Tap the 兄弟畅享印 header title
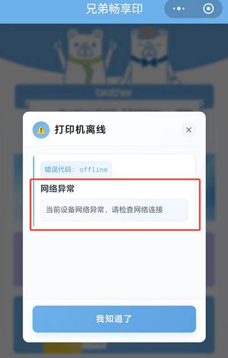This screenshot has height=358, width=228. point(114,8)
